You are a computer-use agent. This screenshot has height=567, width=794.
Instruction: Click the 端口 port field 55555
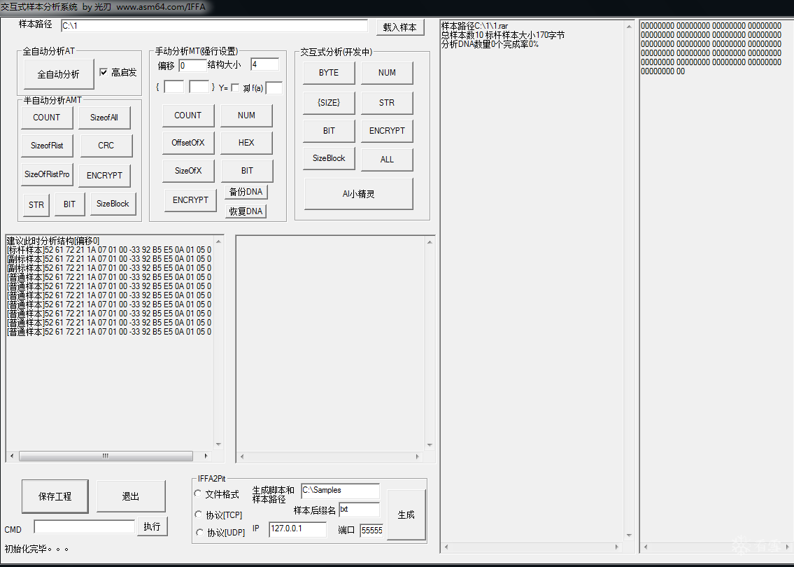click(x=371, y=530)
